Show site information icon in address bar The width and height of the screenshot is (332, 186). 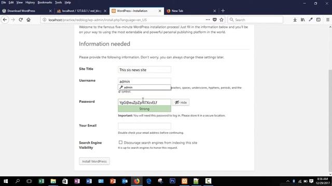(x=44, y=20)
